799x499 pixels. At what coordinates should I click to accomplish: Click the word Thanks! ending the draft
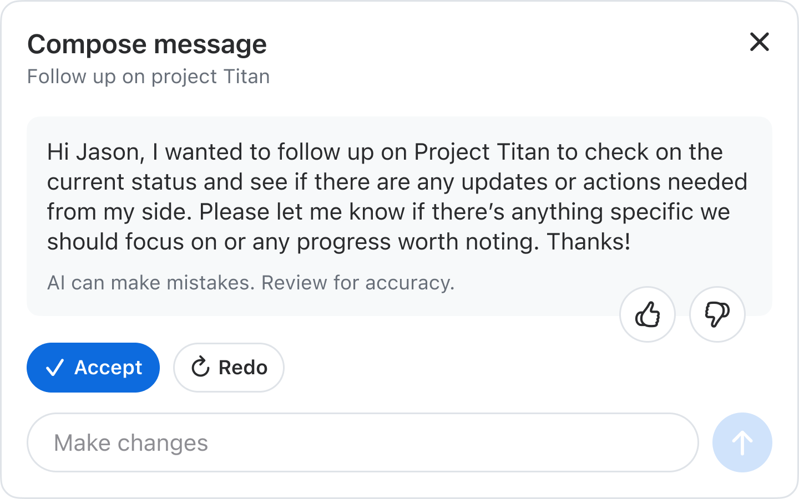(x=589, y=242)
